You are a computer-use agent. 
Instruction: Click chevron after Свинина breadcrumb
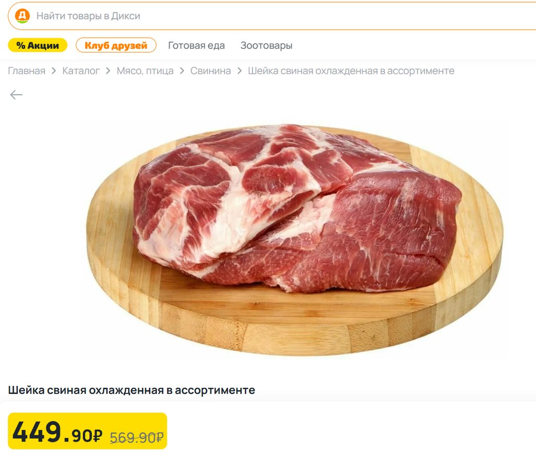coord(239,71)
